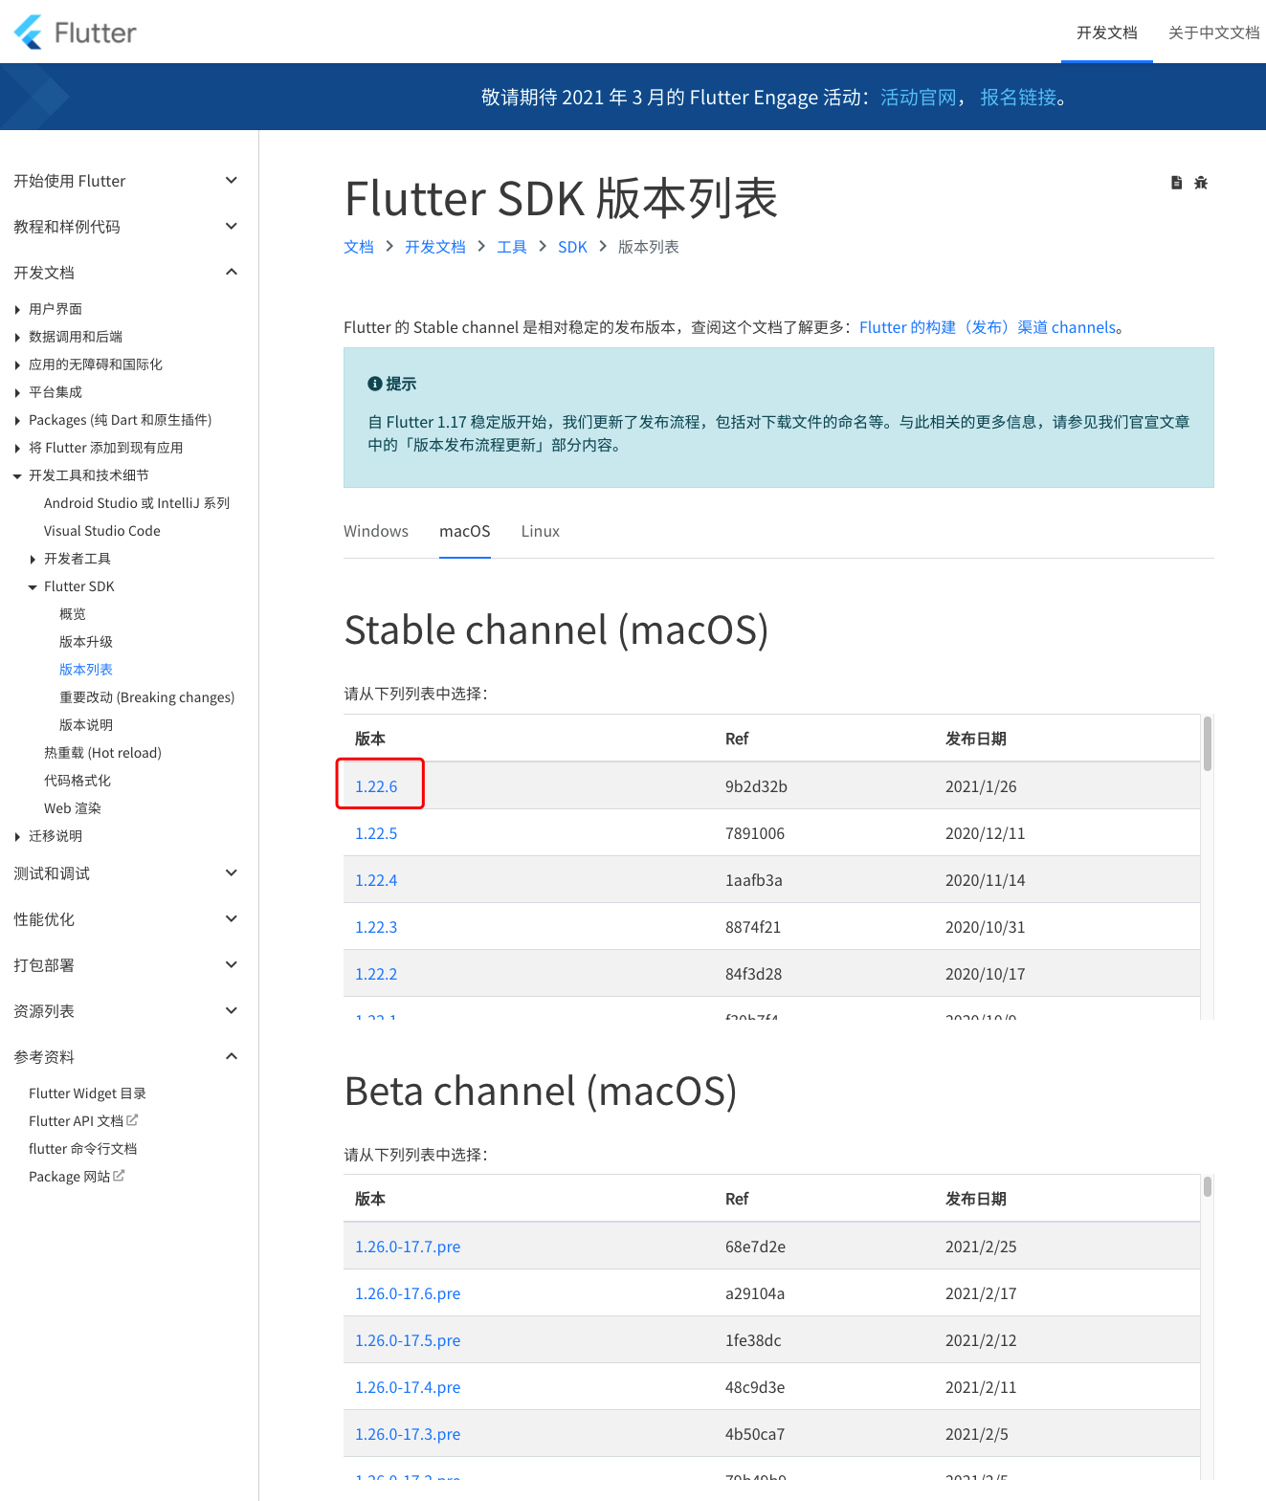Download stable version 1.22.3
Screen dimensions: 1266x1501
(376, 927)
